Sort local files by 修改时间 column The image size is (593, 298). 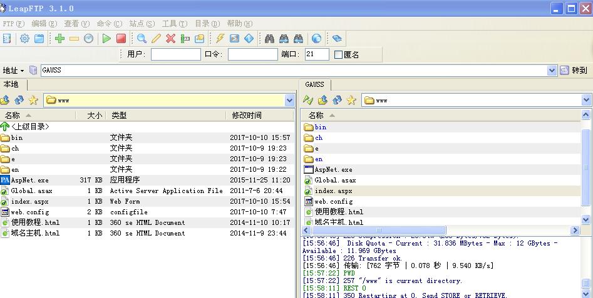(x=260, y=116)
